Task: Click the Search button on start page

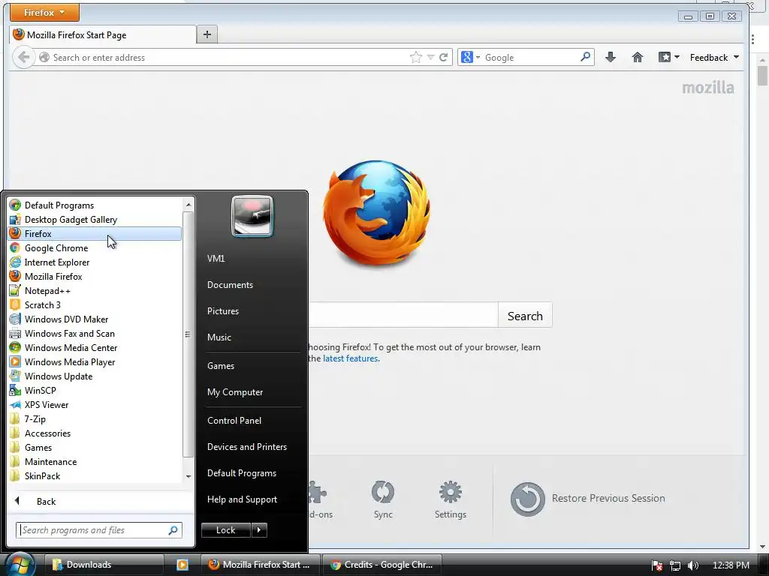Action: click(525, 316)
